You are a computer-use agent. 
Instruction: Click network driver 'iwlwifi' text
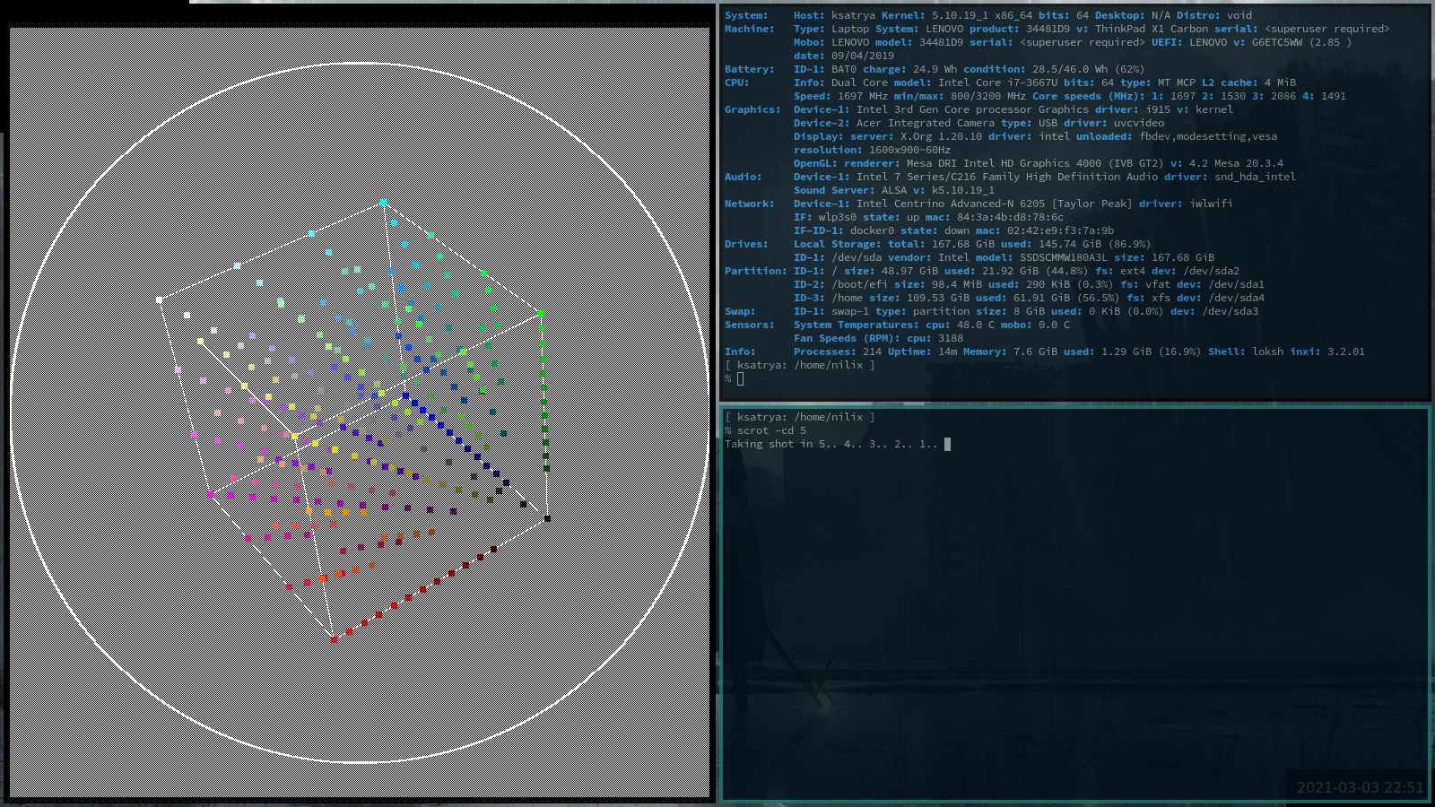click(x=1211, y=204)
